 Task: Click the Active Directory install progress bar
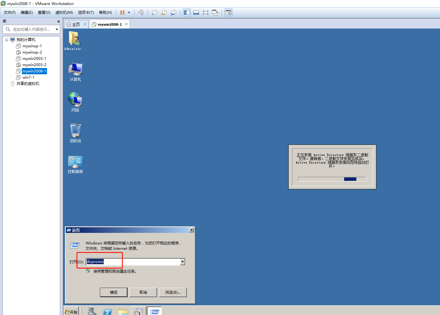coord(332,179)
